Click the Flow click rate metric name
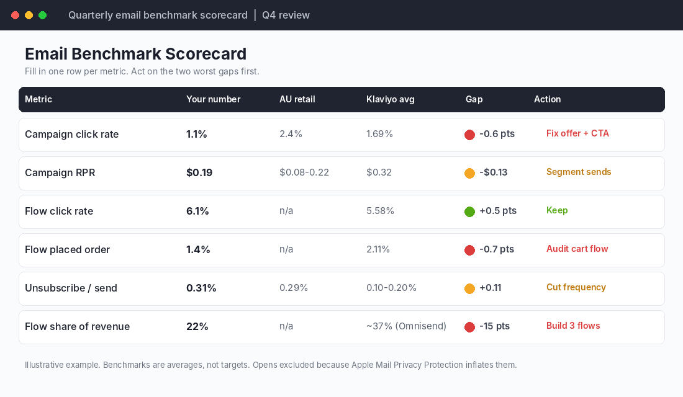 (59, 211)
